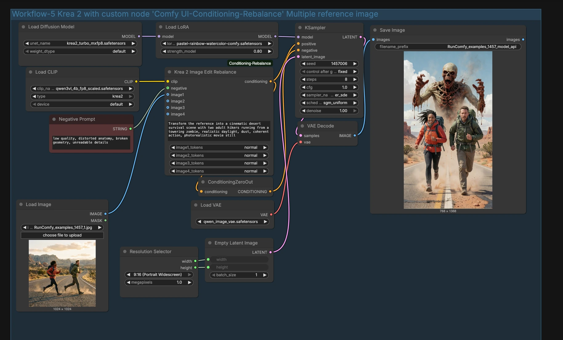Click next arrow on image4_tokens
The image size is (563, 340).
tap(265, 171)
